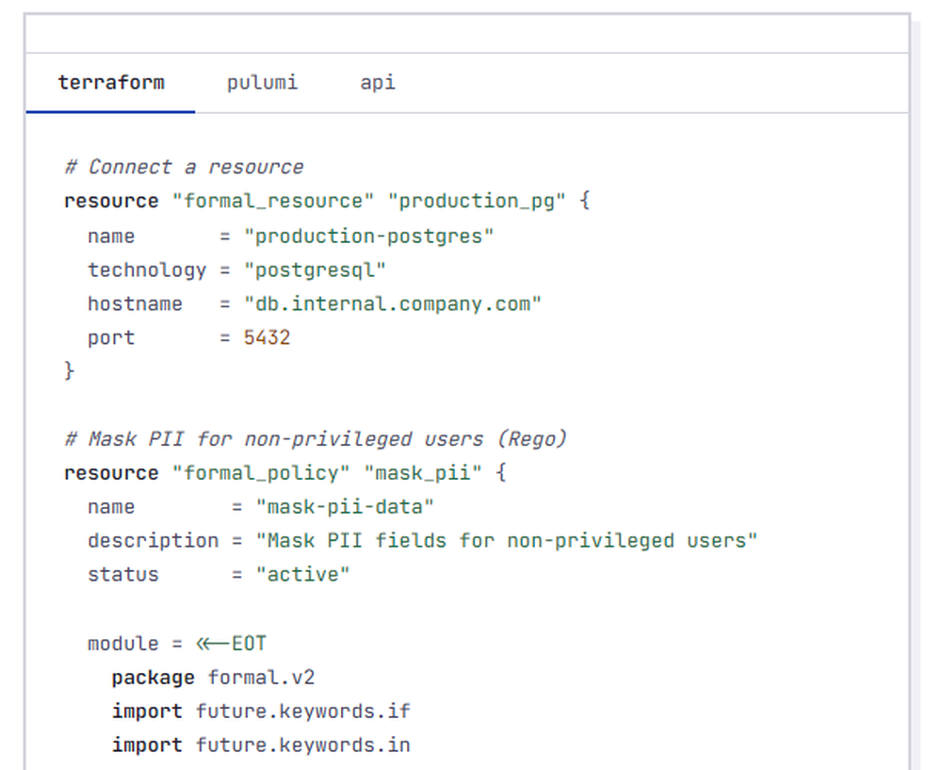Viewport: 942px width, 770px height.
Task: Select the api tab
Action: [x=378, y=82]
